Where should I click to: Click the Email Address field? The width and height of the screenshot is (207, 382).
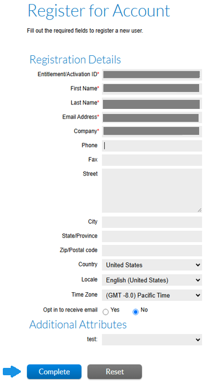pyautogui.click(x=152, y=117)
